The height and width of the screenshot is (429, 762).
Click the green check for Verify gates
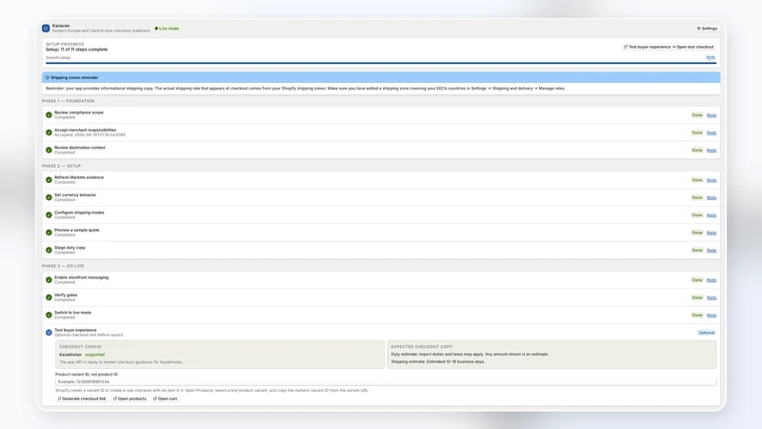(49, 297)
